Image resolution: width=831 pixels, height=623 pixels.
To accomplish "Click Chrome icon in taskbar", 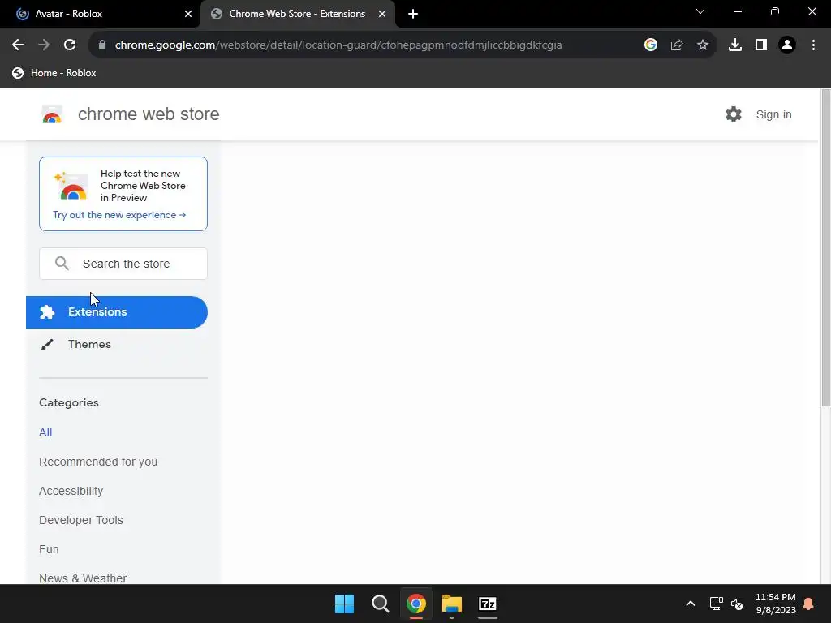I will point(416,604).
